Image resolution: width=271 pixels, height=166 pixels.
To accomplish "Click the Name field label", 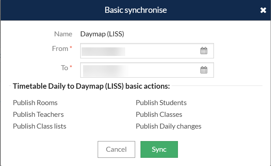I will point(63,34).
